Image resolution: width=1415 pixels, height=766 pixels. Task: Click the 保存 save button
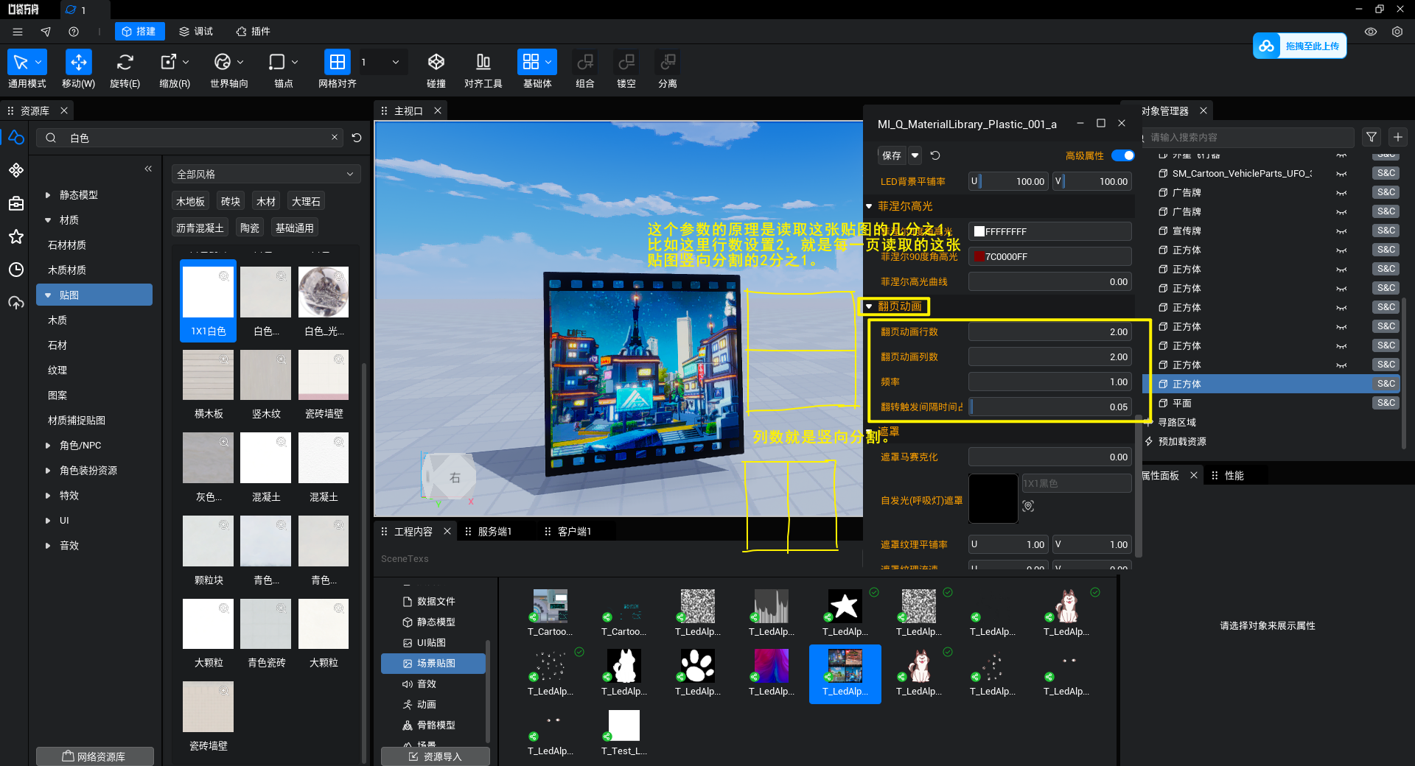tap(892, 155)
